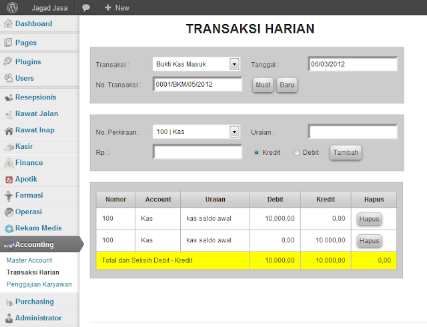Click the Uraian column header

pos(215,200)
